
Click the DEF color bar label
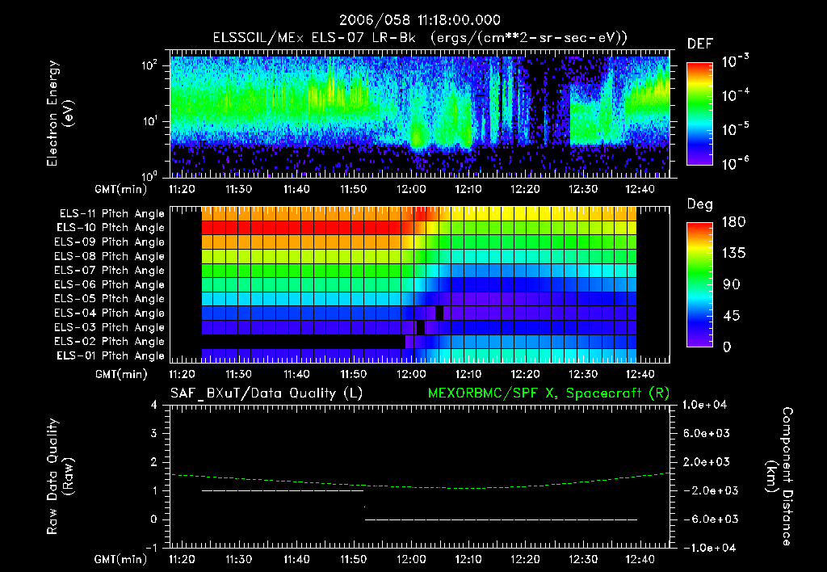(x=700, y=44)
